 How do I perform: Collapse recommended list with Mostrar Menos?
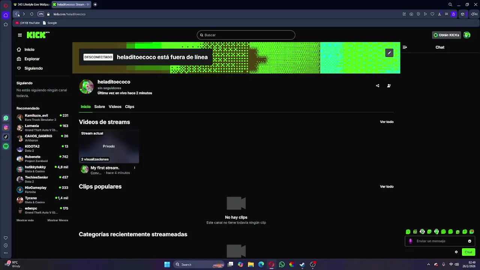click(58, 220)
